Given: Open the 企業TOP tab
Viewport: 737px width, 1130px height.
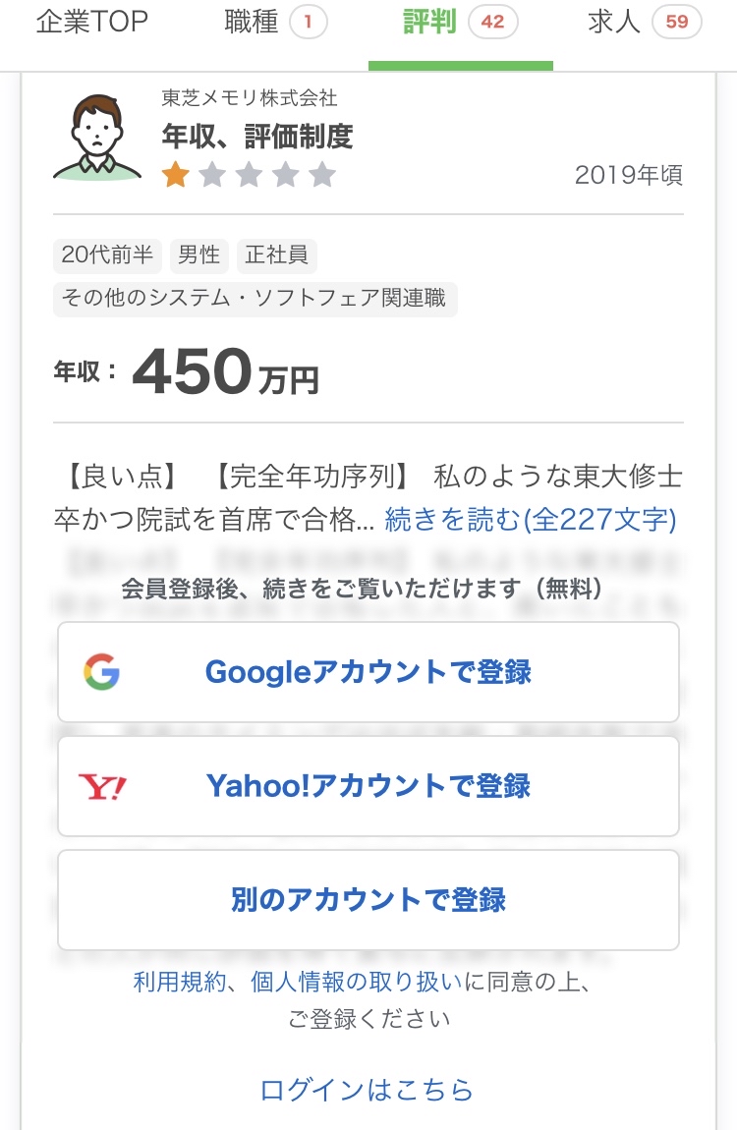Looking at the screenshot, I should point(91,24).
